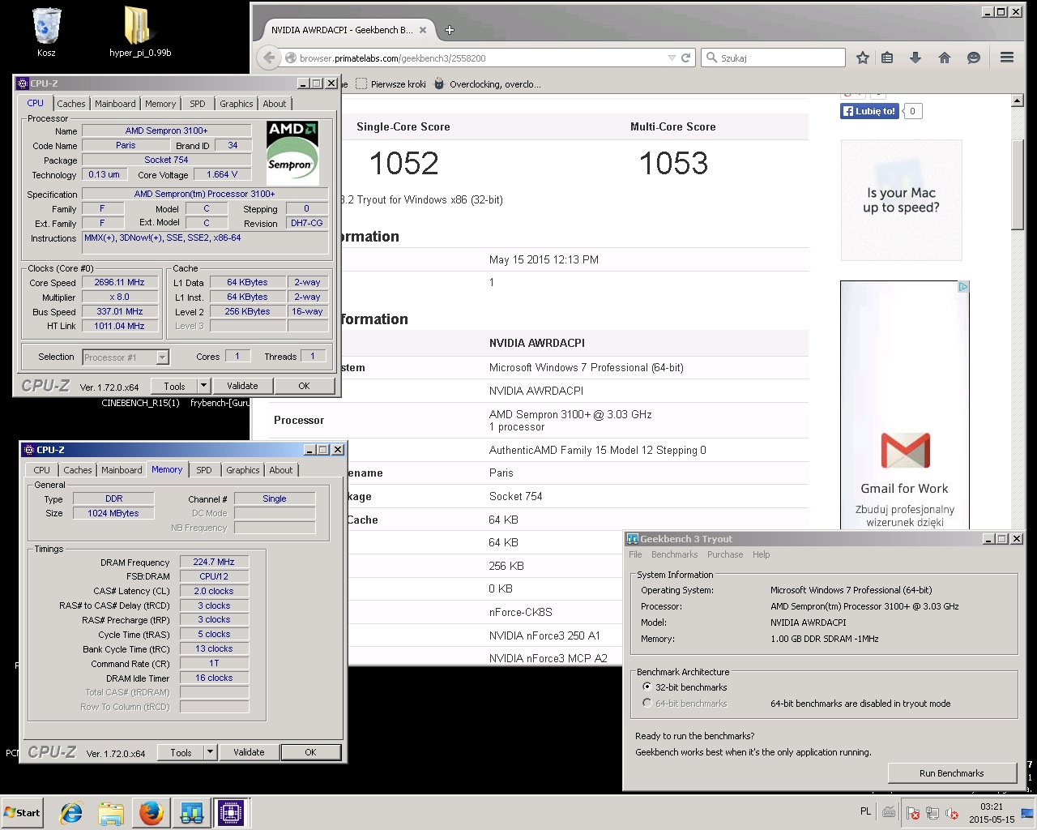1037x830 pixels.
Task: Open the Firefox hamburger menu
Action: tap(1007, 58)
